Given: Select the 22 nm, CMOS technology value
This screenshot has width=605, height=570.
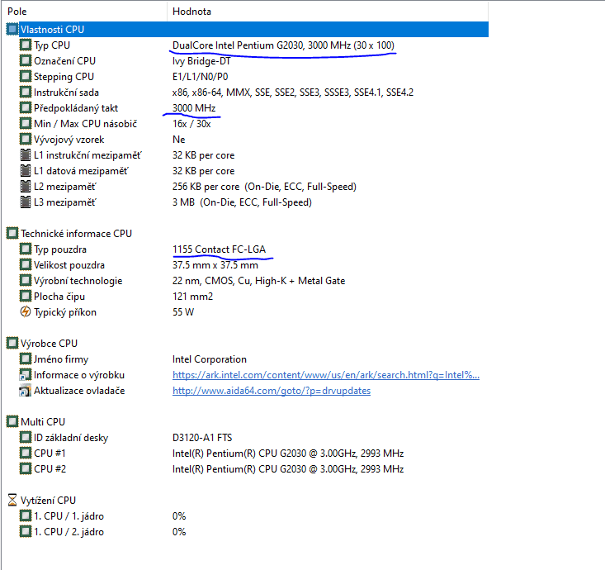Looking at the screenshot, I should coord(258,281).
